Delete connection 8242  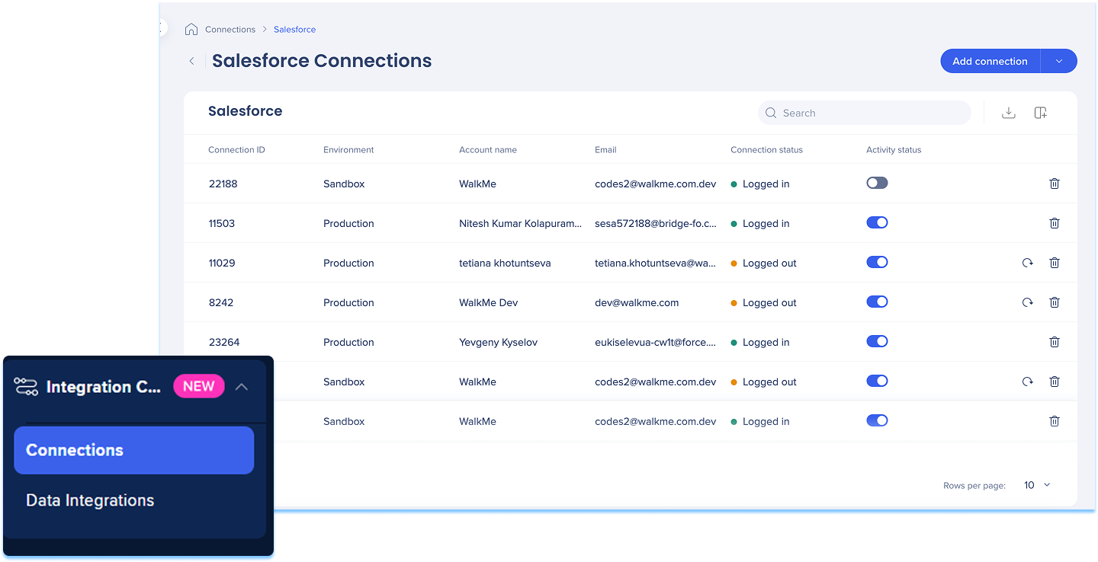click(x=1055, y=302)
